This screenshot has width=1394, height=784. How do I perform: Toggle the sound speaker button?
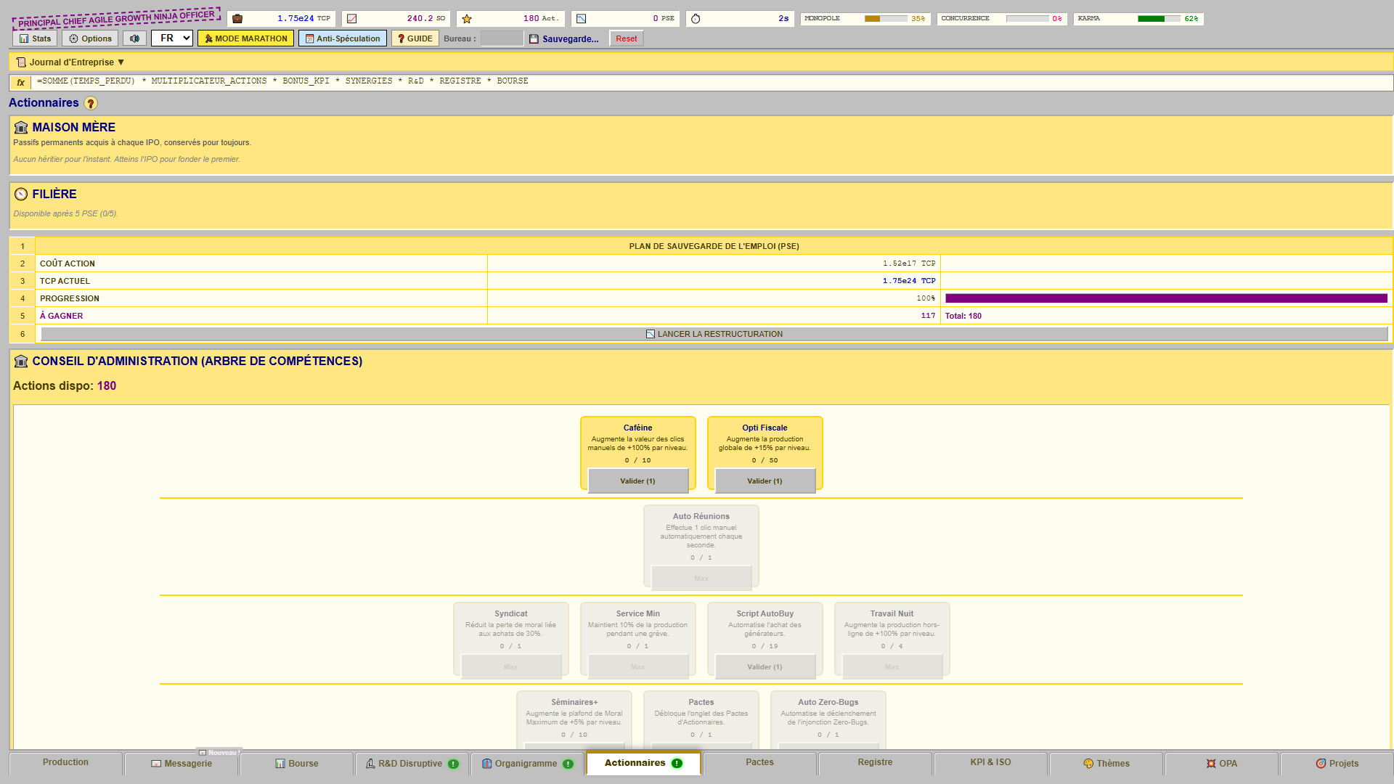[x=134, y=38]
